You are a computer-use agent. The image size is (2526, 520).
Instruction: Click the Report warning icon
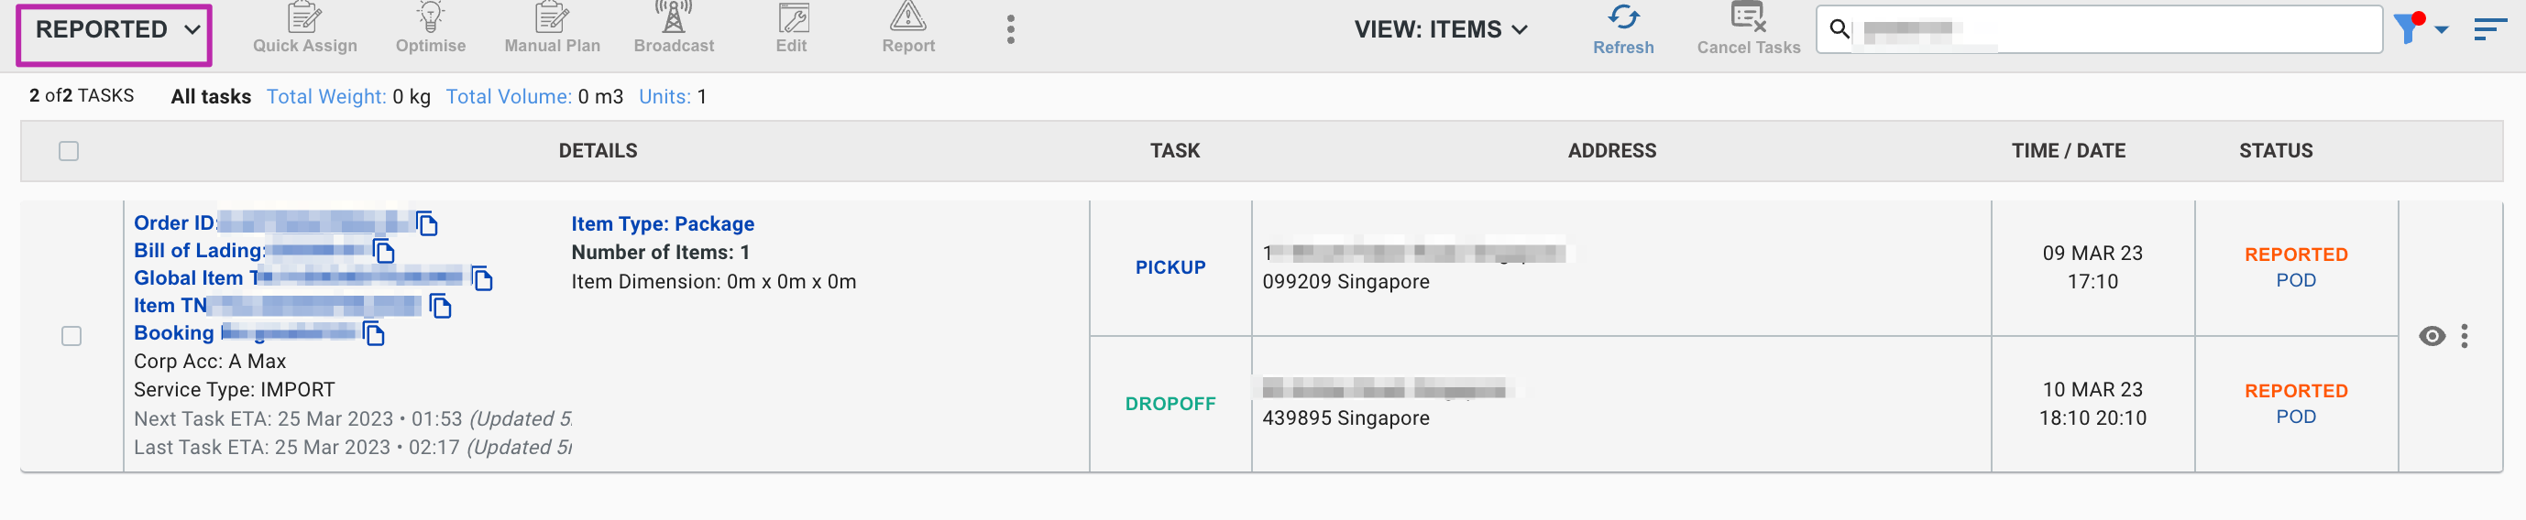[908, 16]
